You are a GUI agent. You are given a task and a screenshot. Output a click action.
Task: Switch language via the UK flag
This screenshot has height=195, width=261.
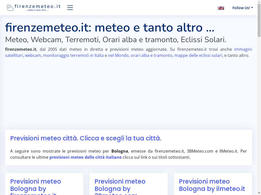click(x=221, y=8)
